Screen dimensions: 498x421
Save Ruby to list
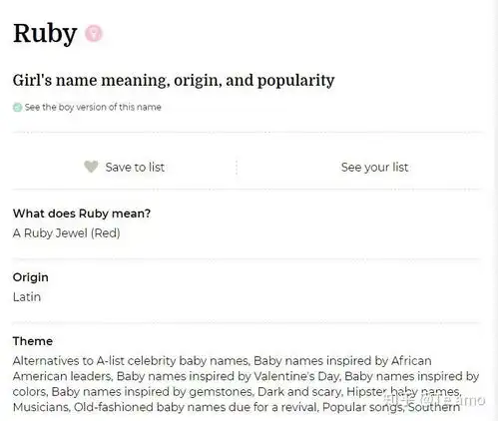tap(125, 167)
